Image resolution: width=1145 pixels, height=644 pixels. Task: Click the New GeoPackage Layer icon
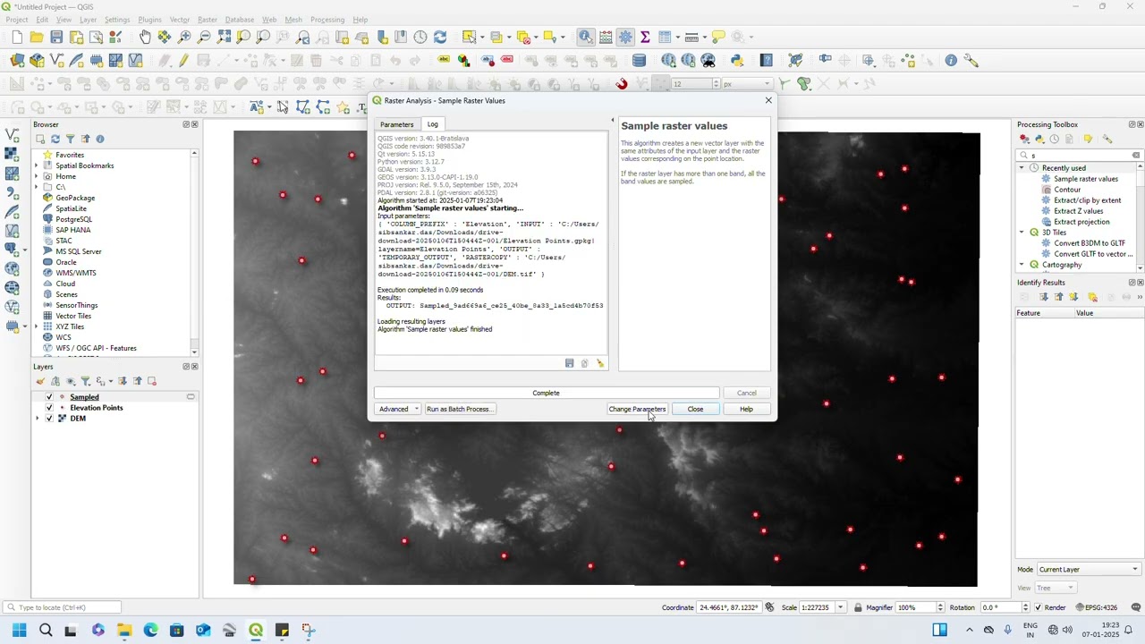[37, 60]
